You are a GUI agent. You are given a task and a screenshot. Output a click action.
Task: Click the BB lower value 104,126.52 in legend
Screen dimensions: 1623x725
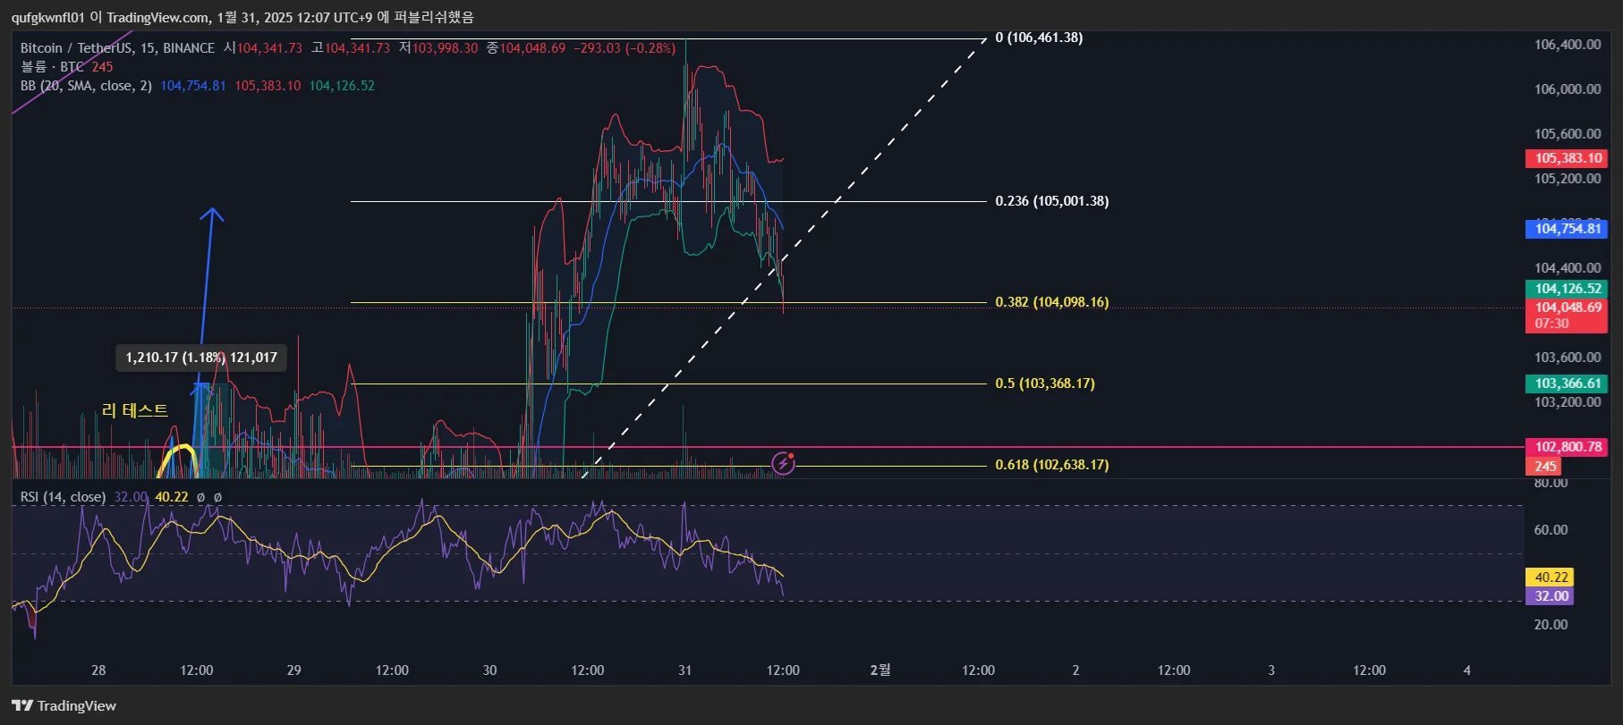tap(342, 86)
